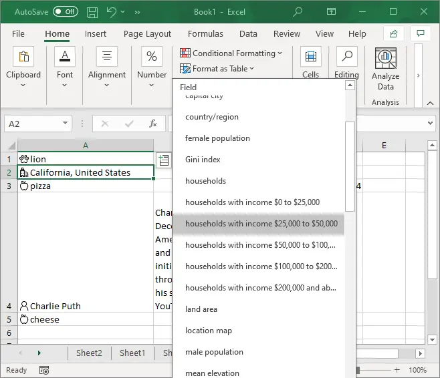This screenshot has width=440, height=378.
Task: Expand the formula bar with the chevron
Action: (x=430, y=123)
